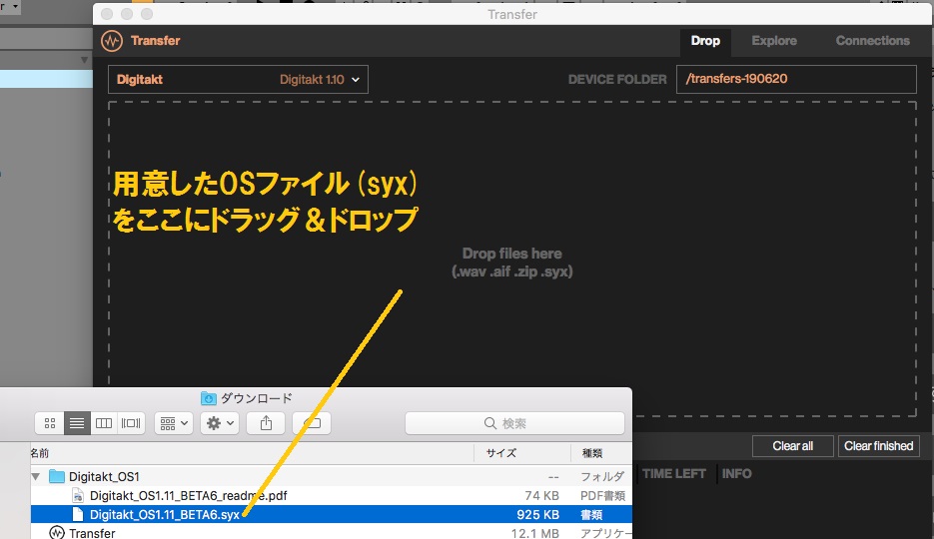Click the ダウンロード folder title icon
This screenshot has height=539, width=934.
[208, 398]
